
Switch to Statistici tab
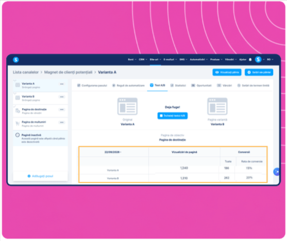178,85
